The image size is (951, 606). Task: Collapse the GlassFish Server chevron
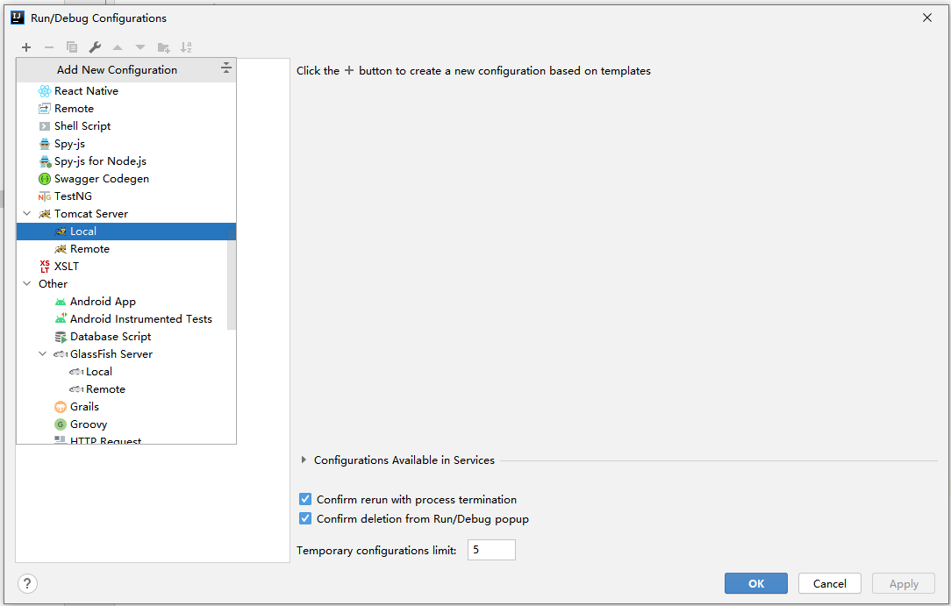click(x=42, y=354)
